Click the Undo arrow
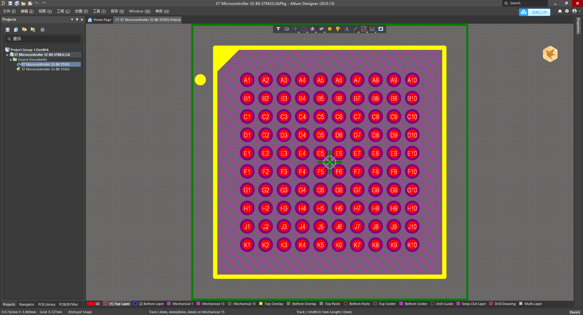Viewport: 583px width, 315px height. pyautogui.click(x=37, y=3)
